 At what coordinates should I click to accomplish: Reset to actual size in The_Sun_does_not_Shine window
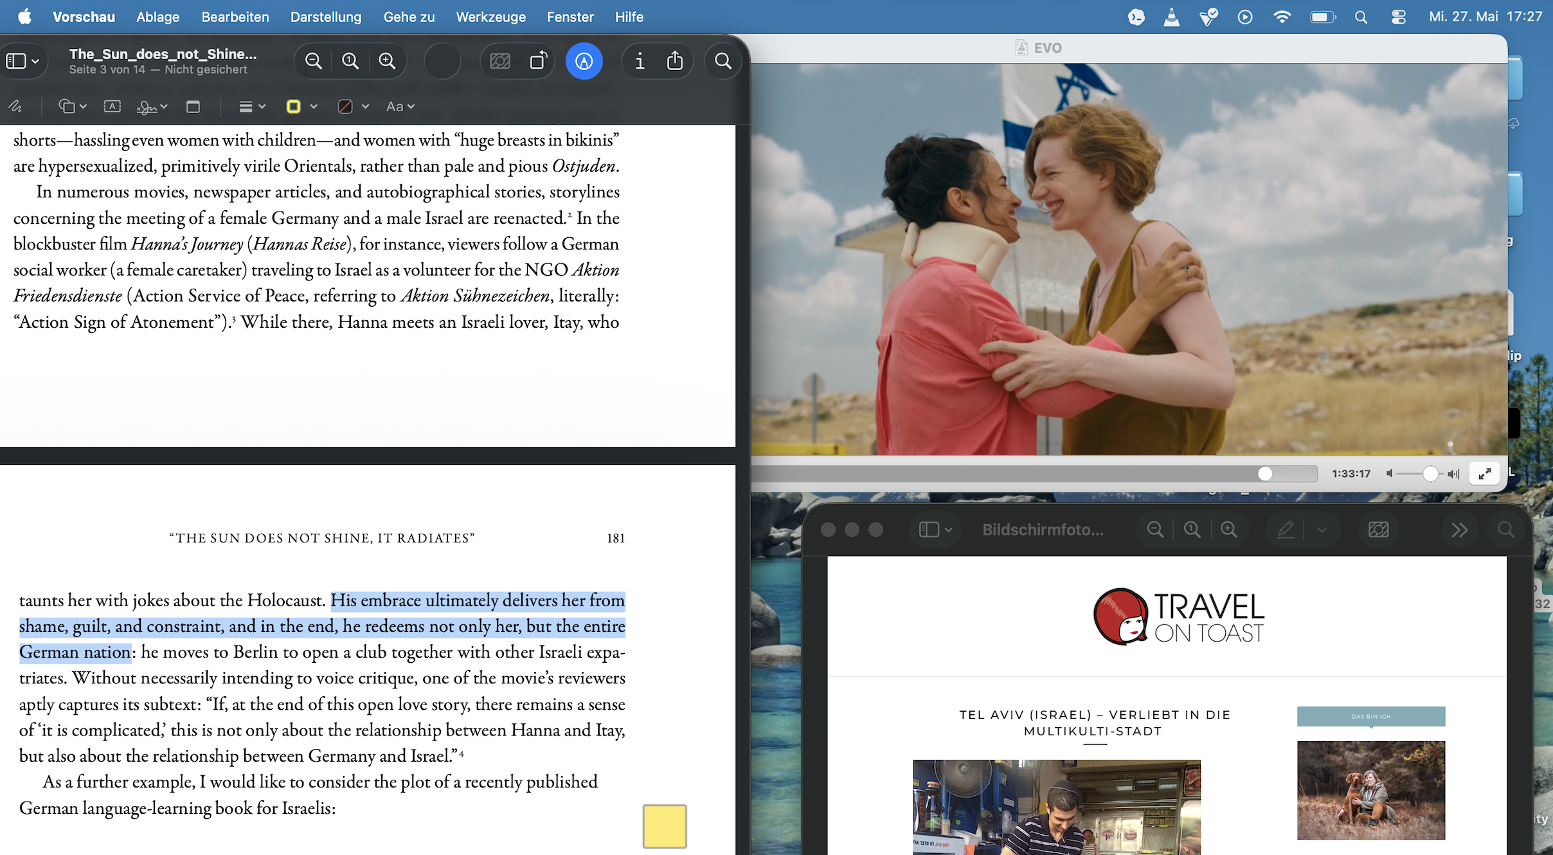point(350,61)
